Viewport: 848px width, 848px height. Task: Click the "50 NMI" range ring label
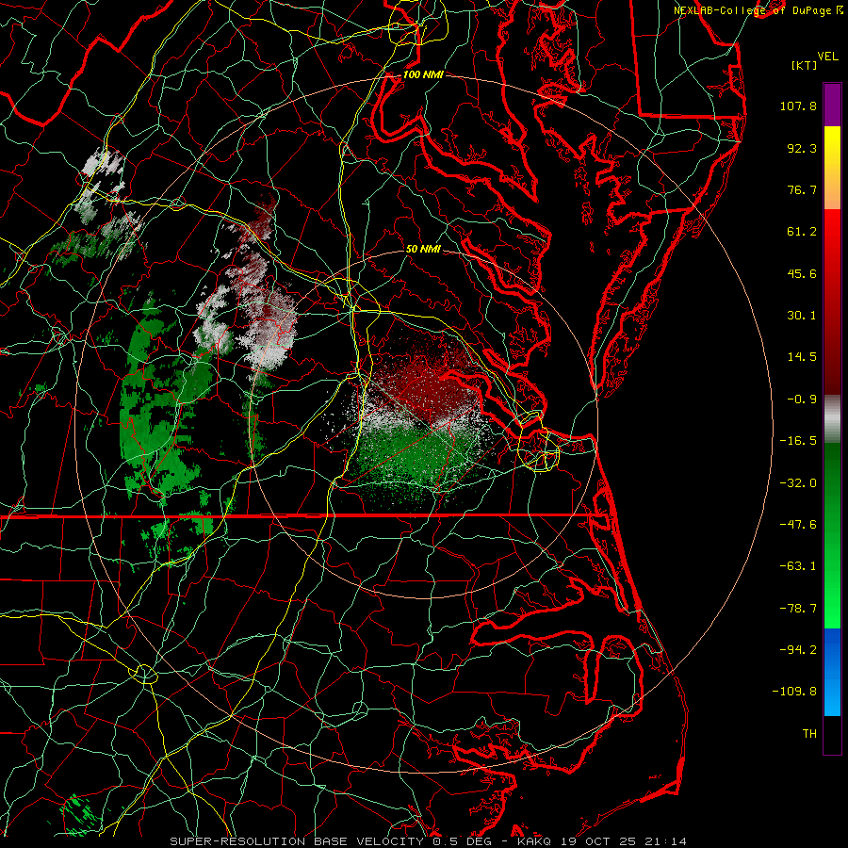(x=423, y=249)
